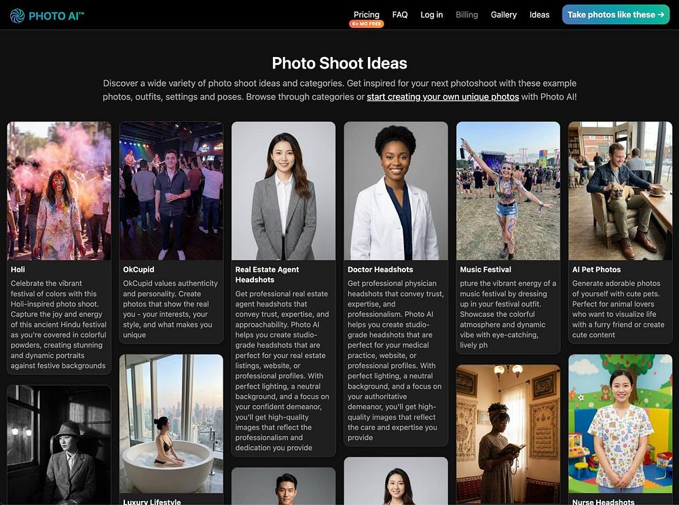Open the AI Pet Photos cafe image
Image resolution: width=679 pixels, height=505 pixels.
tap(620, 190)
